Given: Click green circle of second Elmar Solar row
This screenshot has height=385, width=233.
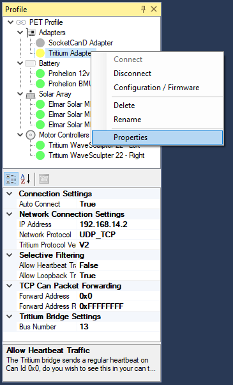Looking at the screenshot, I should [x=40, y=114].
